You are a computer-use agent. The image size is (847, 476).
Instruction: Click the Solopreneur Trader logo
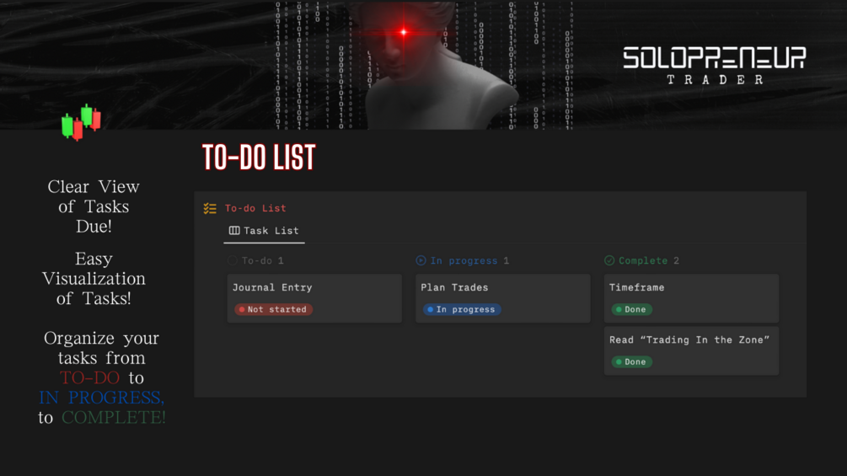point(714,66)
